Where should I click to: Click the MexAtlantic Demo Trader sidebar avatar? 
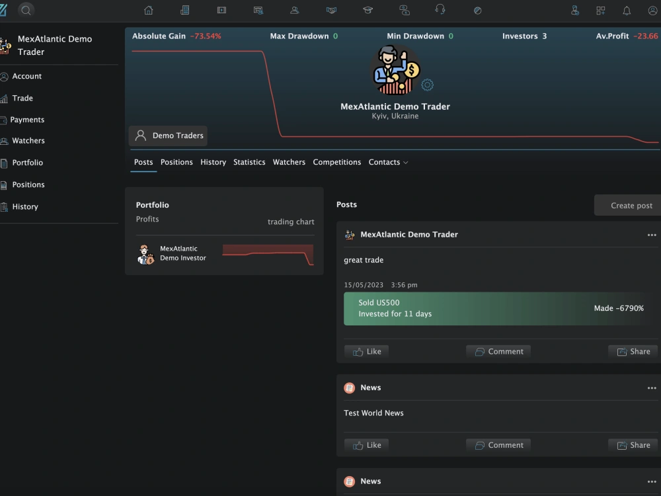click(5, 46)
